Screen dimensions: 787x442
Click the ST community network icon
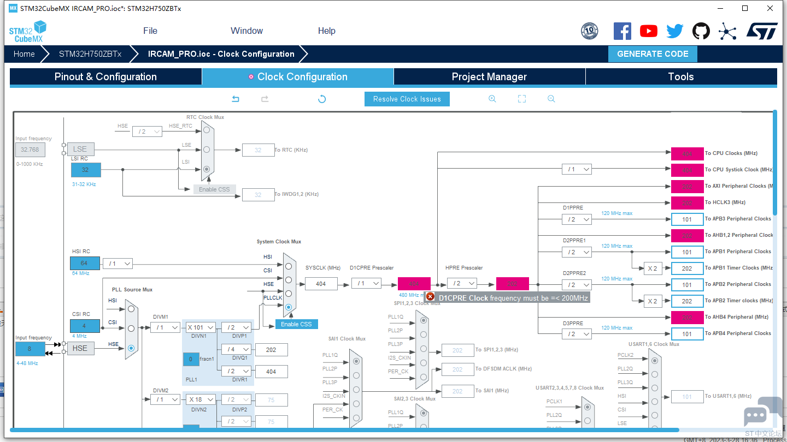(727, 31)
